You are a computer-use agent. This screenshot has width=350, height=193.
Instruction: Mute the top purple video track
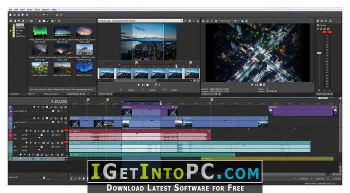(61, 107)
